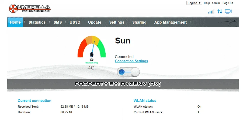Click Log Out
This screenshot has width=243, height=121.
pyautogui.click(x=228, y=3)
